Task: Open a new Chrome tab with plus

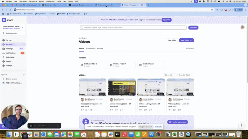Action: (x=148, y=5)
